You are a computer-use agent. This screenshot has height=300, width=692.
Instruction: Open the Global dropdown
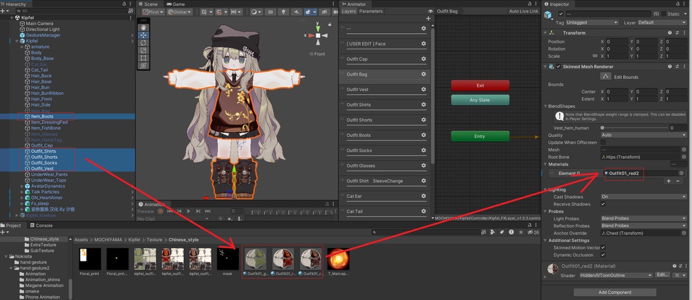178,12
